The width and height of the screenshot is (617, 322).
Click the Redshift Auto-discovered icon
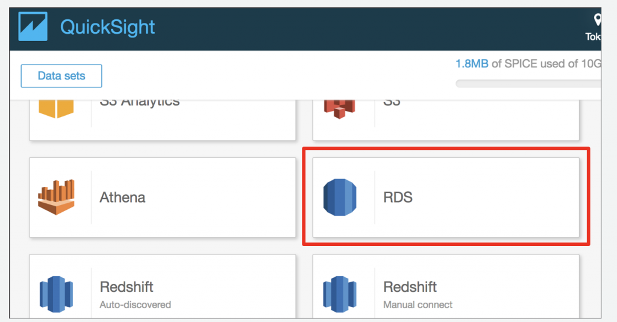(x=56, y=294)
